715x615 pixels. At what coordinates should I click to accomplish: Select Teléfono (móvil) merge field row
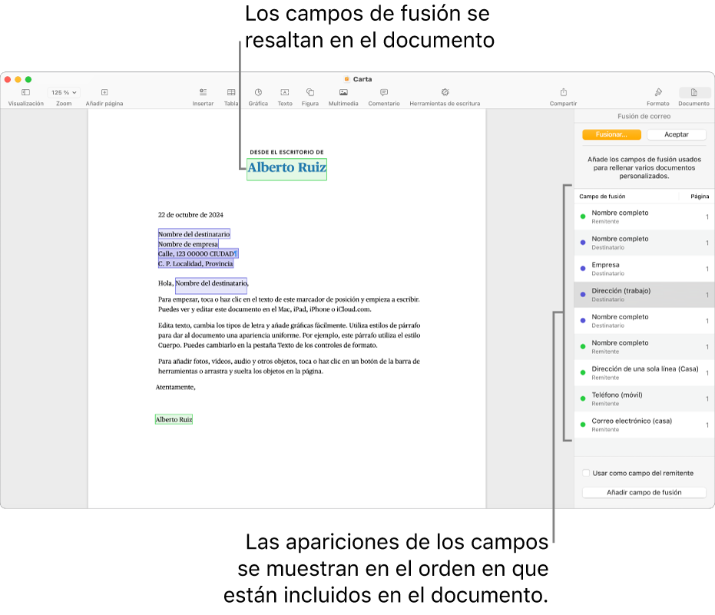click(x=644, y=398)
